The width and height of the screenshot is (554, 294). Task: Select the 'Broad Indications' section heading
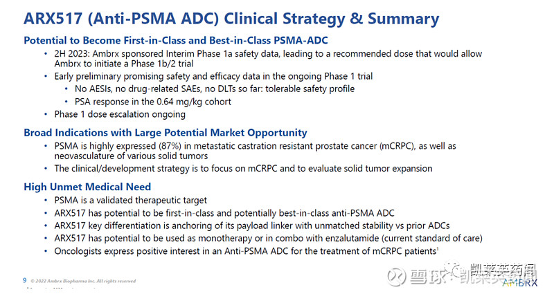click(166, 132)
